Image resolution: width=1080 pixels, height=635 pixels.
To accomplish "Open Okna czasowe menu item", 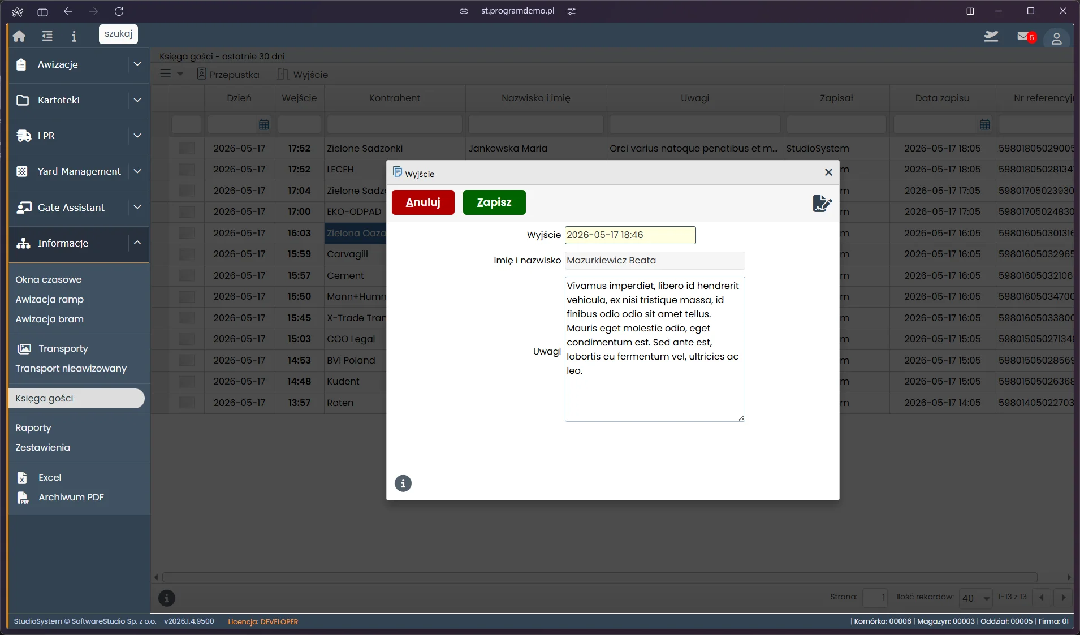I will pyautogui.click(x=49, y=279).
